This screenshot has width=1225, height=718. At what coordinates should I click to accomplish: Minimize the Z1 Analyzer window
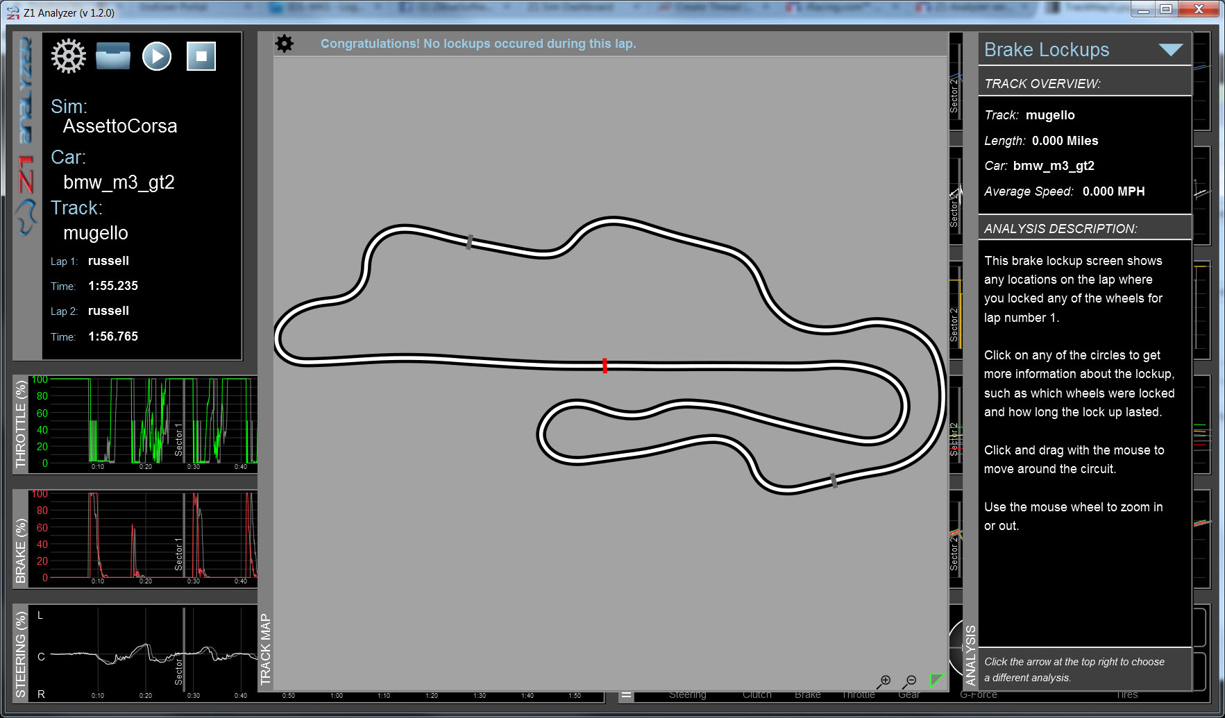1143,9
